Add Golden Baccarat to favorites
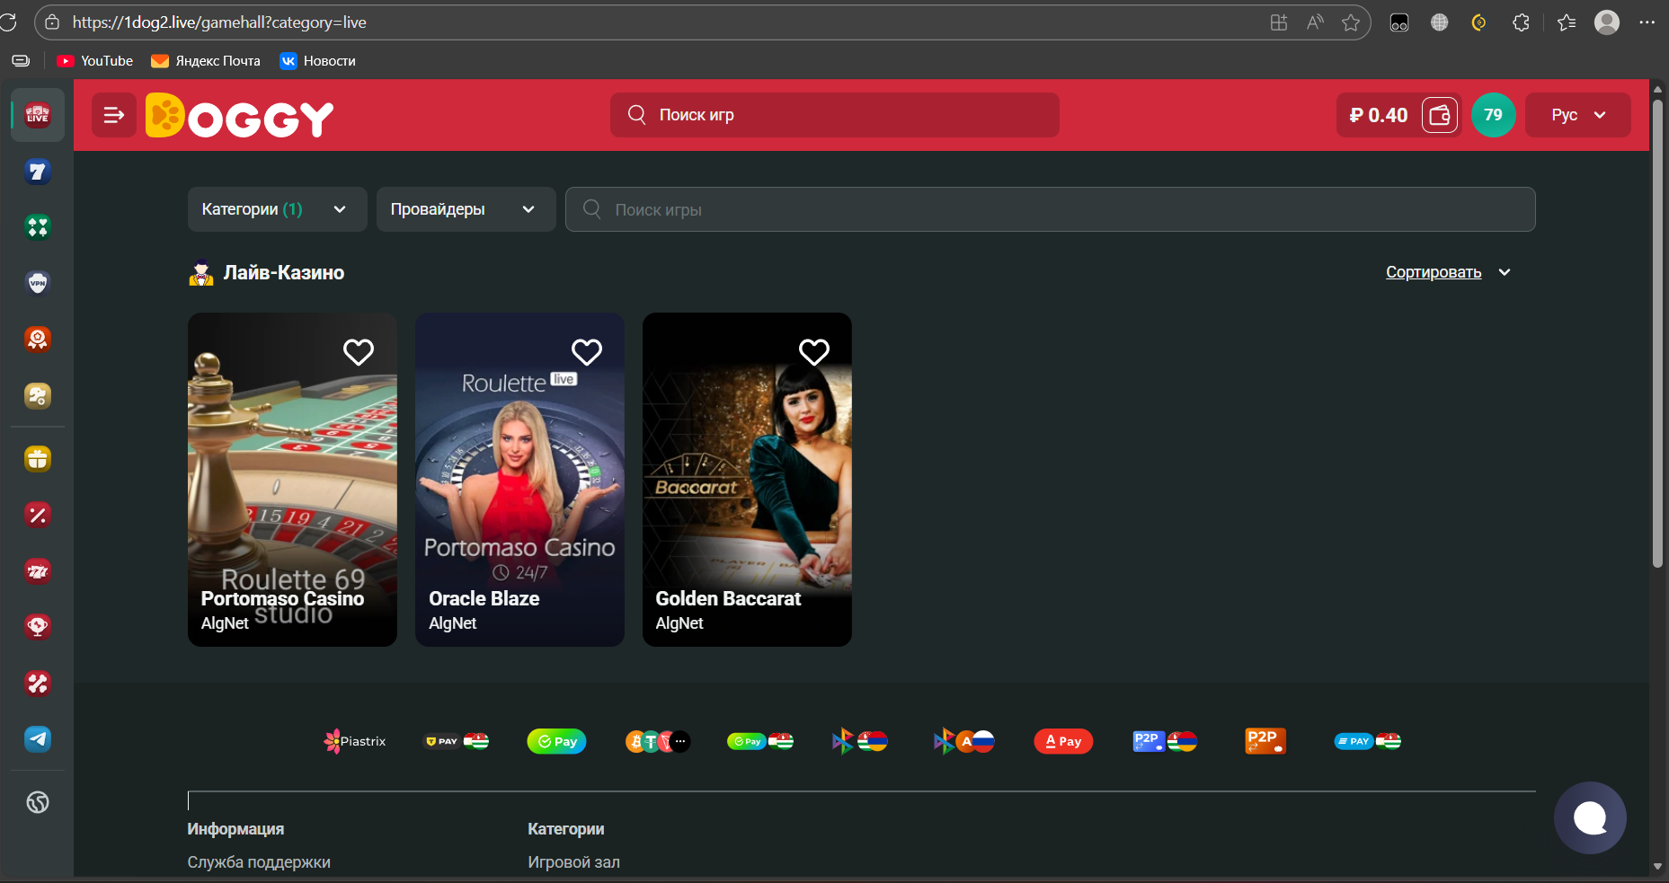Image resolution: width=1669 pixels, height=883 pixels. pos(814,352)
